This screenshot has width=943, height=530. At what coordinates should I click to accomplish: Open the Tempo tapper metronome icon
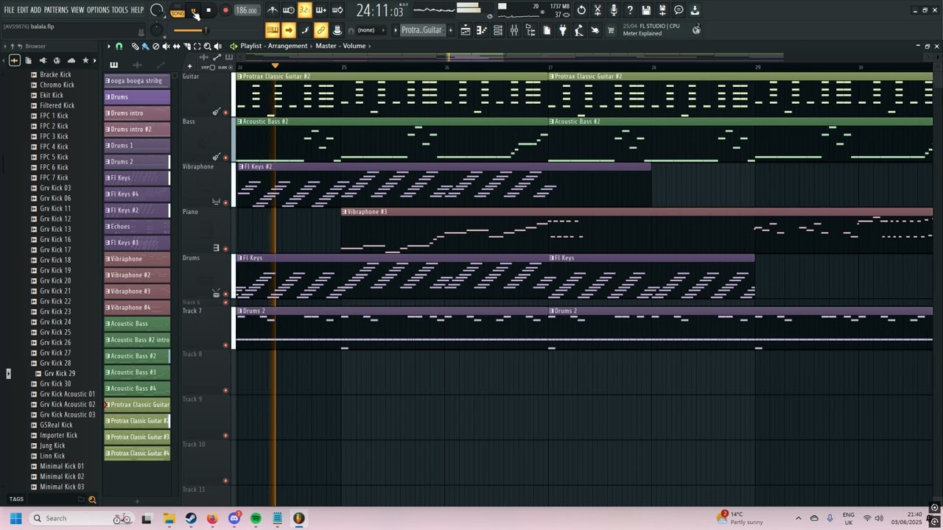tap(273, 10)
